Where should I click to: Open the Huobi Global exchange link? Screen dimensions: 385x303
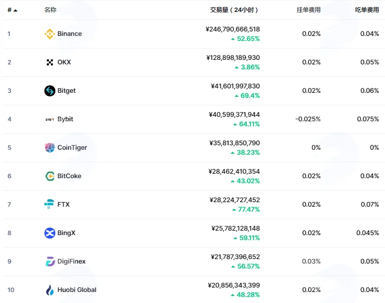[77, 290]
